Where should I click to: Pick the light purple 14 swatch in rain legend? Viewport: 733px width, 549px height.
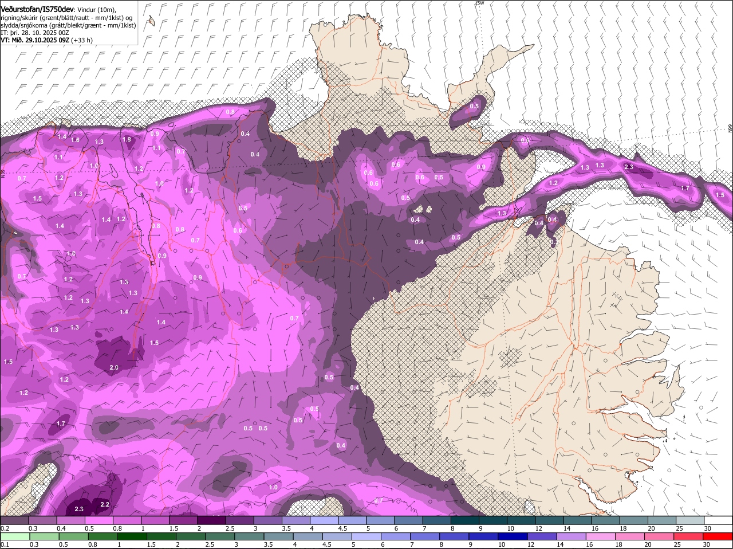572,536
